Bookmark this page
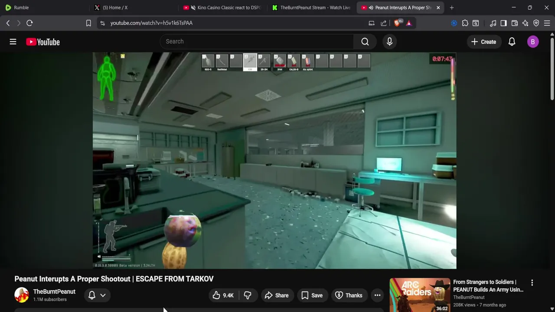Image resolution: width=555 pixels, height=312 pixels. pos(88,23)
